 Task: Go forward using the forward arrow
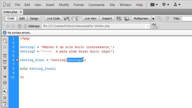point(13,26)
